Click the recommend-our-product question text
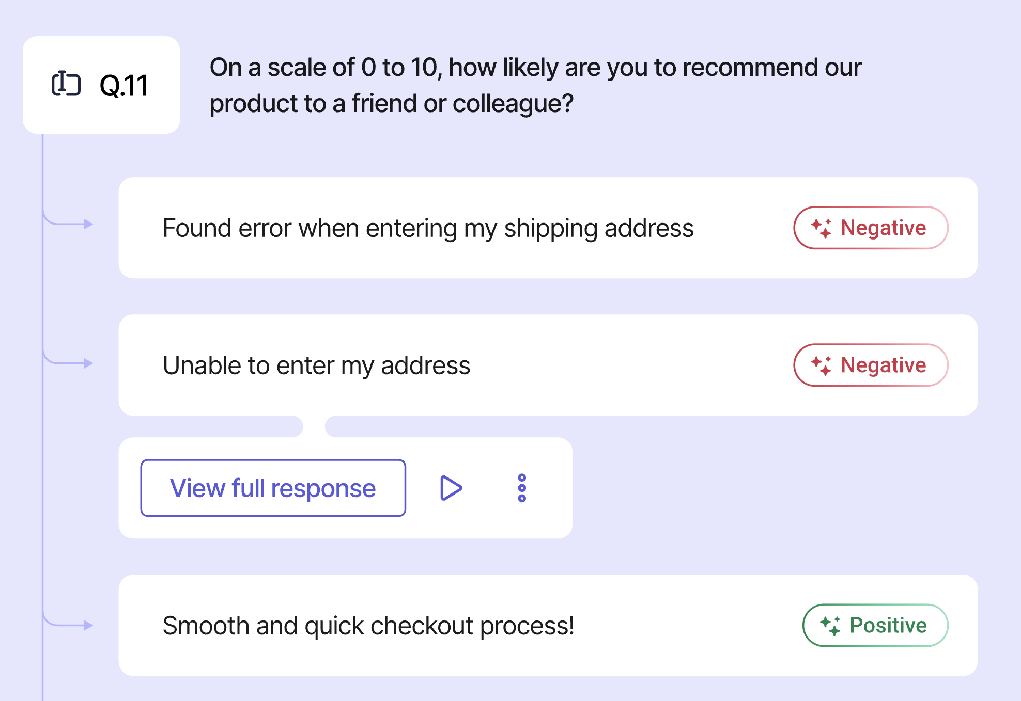Image resolution: width=1021 pixels, height=701 pixels. tap(535, 85)
